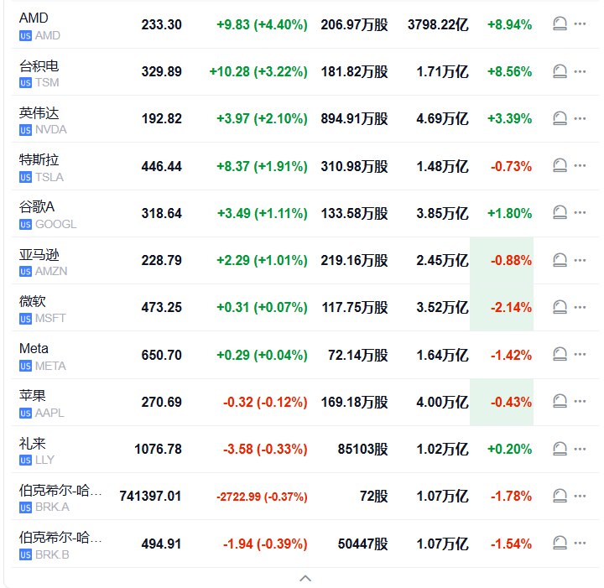Set price alert bell for 谷歌A GOOGL

[x=560, y=212]
